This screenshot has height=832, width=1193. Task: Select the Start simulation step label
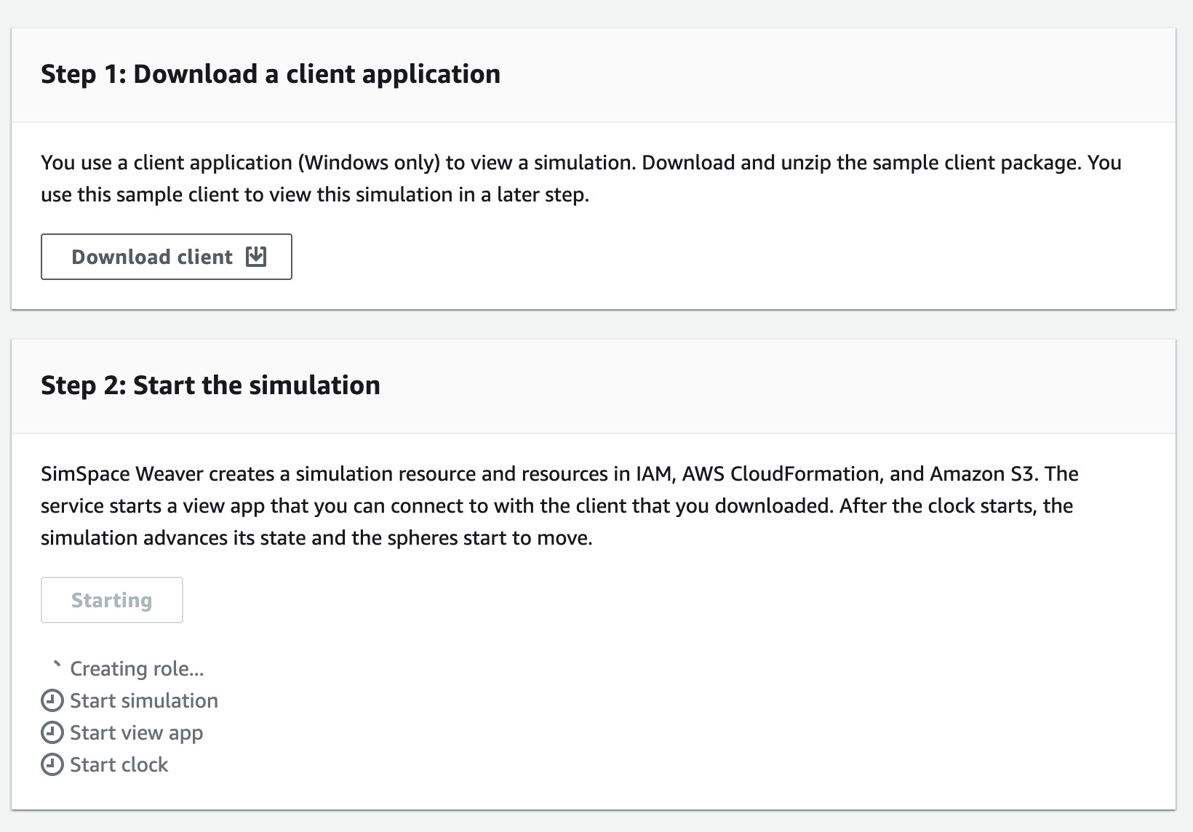click(144, 700)
